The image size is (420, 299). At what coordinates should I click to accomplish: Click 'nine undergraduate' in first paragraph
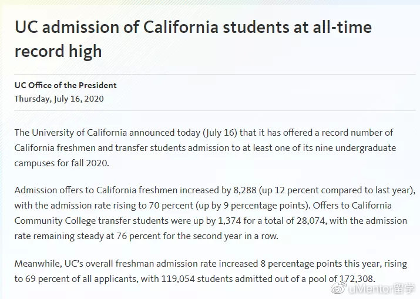pos(355,148)
